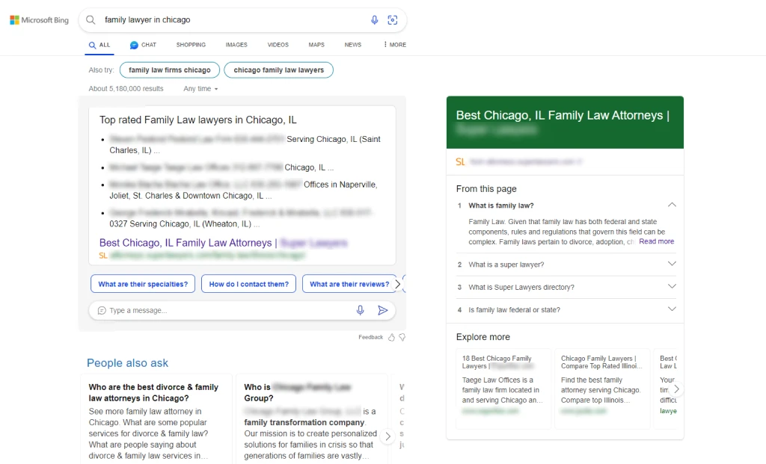Click 'What are their specialties?' chip

coord(143,284)
